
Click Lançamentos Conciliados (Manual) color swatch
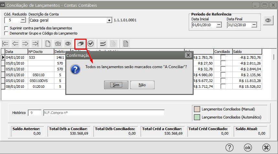pos(196,109)
